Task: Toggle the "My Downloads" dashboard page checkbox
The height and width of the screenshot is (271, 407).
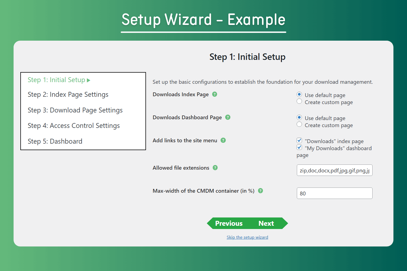Action: pos(299,147)
